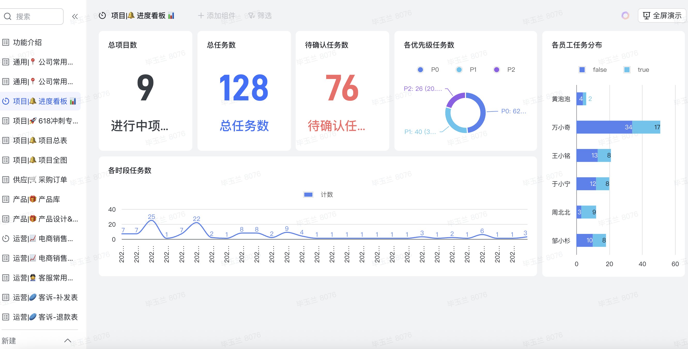
Task: Click the plus icon for 添加组件
Action: (x=201, y=16)
